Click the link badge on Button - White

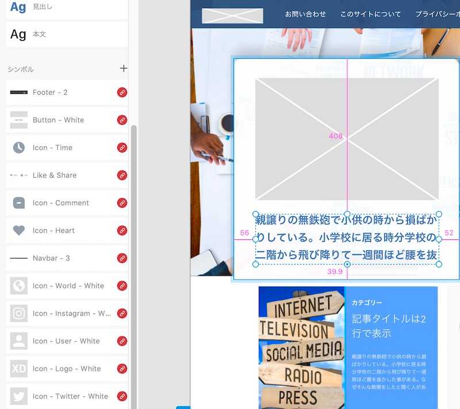point(122,120)
